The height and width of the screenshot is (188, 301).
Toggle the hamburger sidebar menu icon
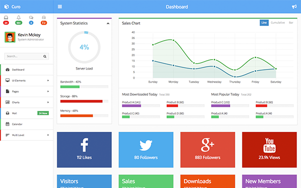60,7
